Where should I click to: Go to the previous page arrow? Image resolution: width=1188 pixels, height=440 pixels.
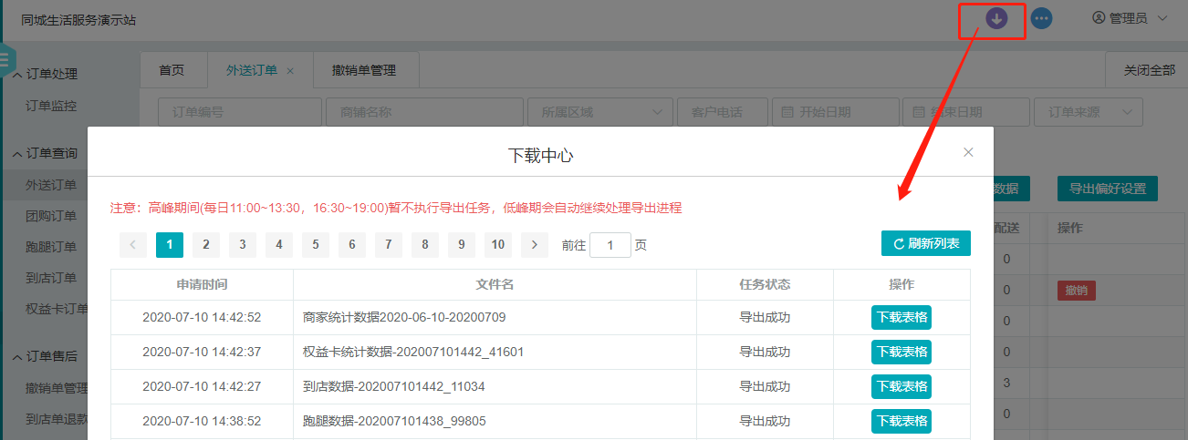(x=133, y=244)
